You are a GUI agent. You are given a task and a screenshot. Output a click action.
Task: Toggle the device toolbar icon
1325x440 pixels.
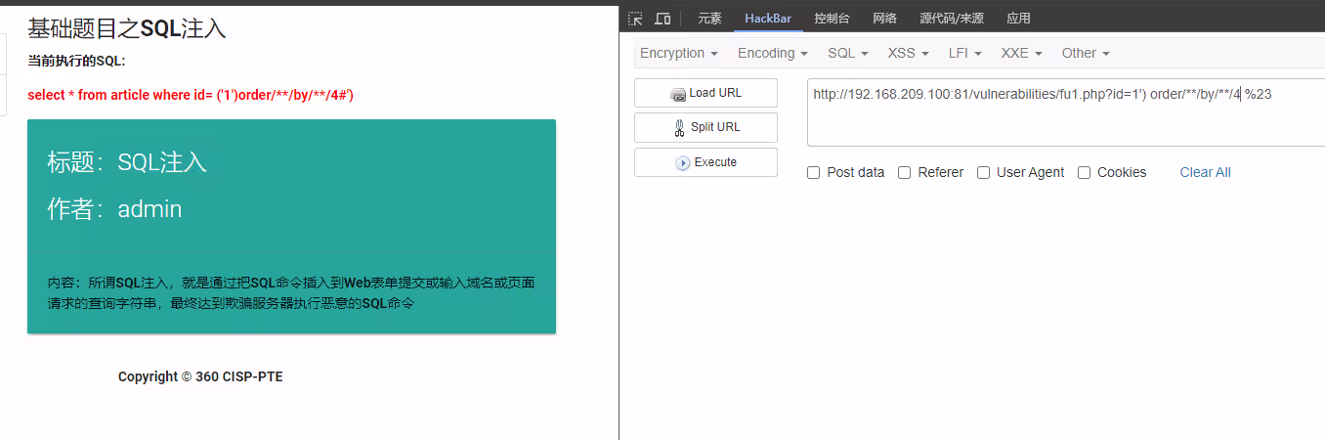[662, 18]
